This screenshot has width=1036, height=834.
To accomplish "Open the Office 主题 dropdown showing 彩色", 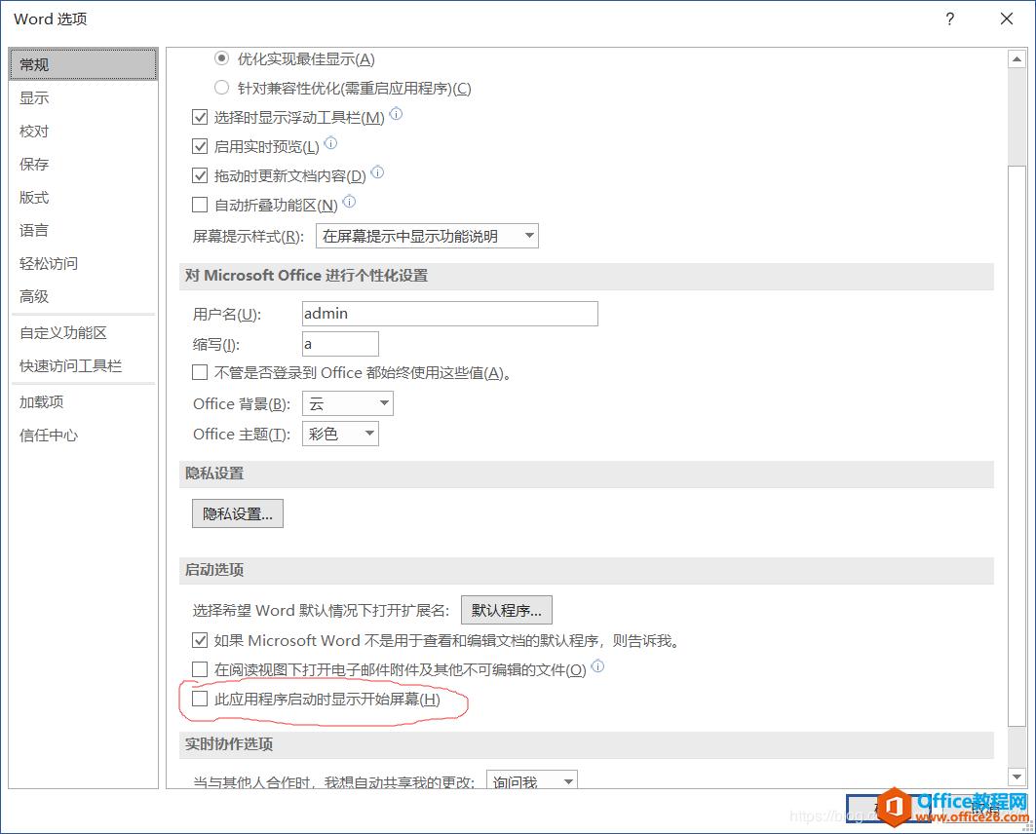I will [x=339, y=434].
